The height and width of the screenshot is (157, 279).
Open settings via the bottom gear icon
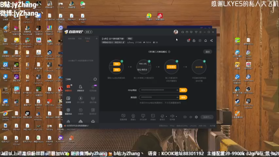pyautogui.click(x=196, y=117)
